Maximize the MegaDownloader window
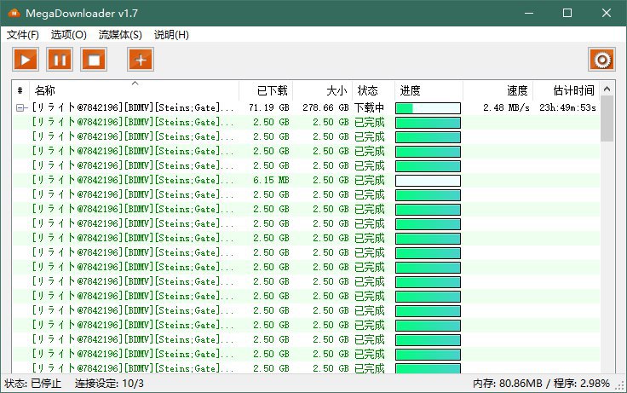Screen dimensions: 627x393 click(567, 13)
